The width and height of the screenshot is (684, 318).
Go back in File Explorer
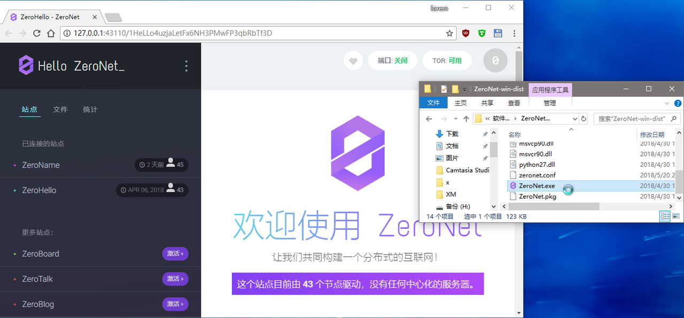(x=429, y=119)
